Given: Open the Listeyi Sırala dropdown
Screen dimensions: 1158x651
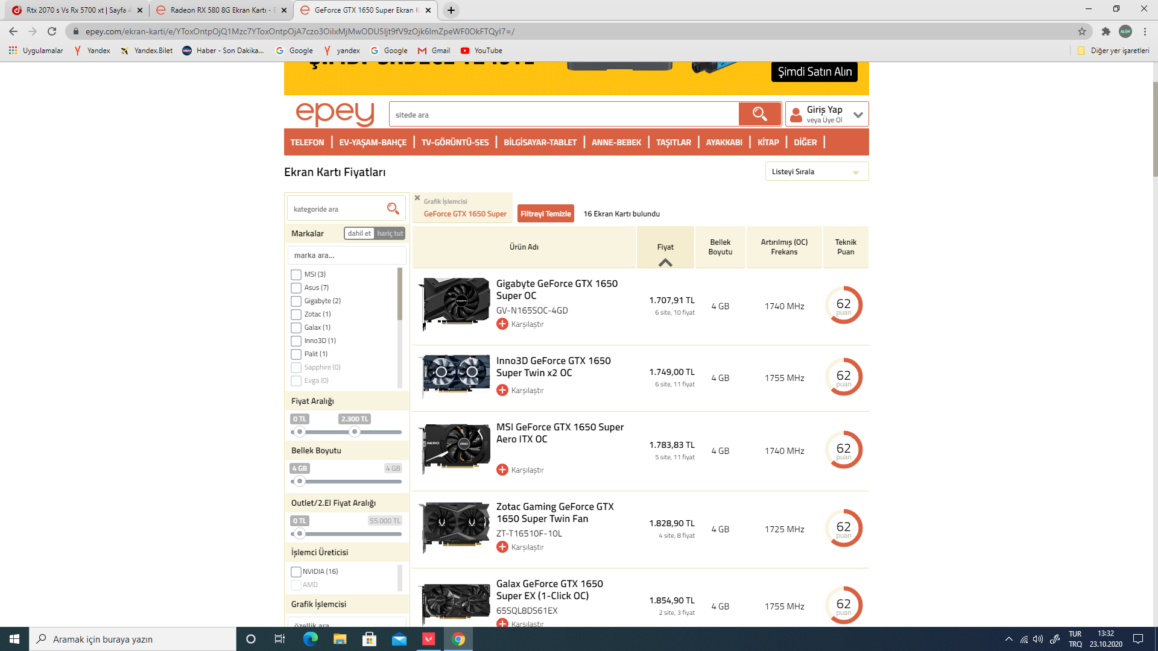Looking at the screenshot, I should 817,172.
